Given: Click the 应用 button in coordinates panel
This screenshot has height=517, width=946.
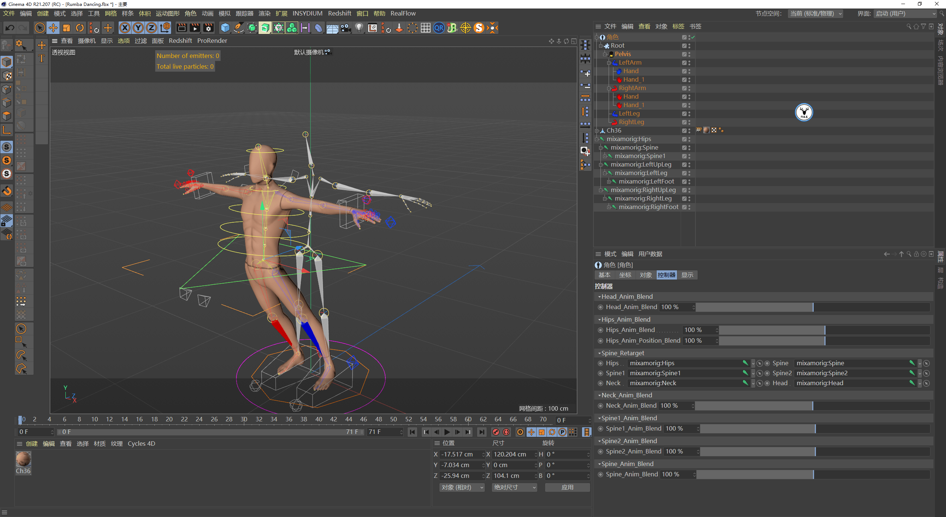Looking at the screenshot, I should coord(567,487).
